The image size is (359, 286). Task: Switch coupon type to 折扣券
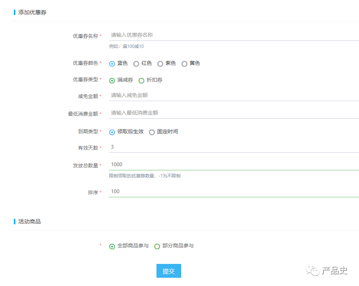point(142,80)
